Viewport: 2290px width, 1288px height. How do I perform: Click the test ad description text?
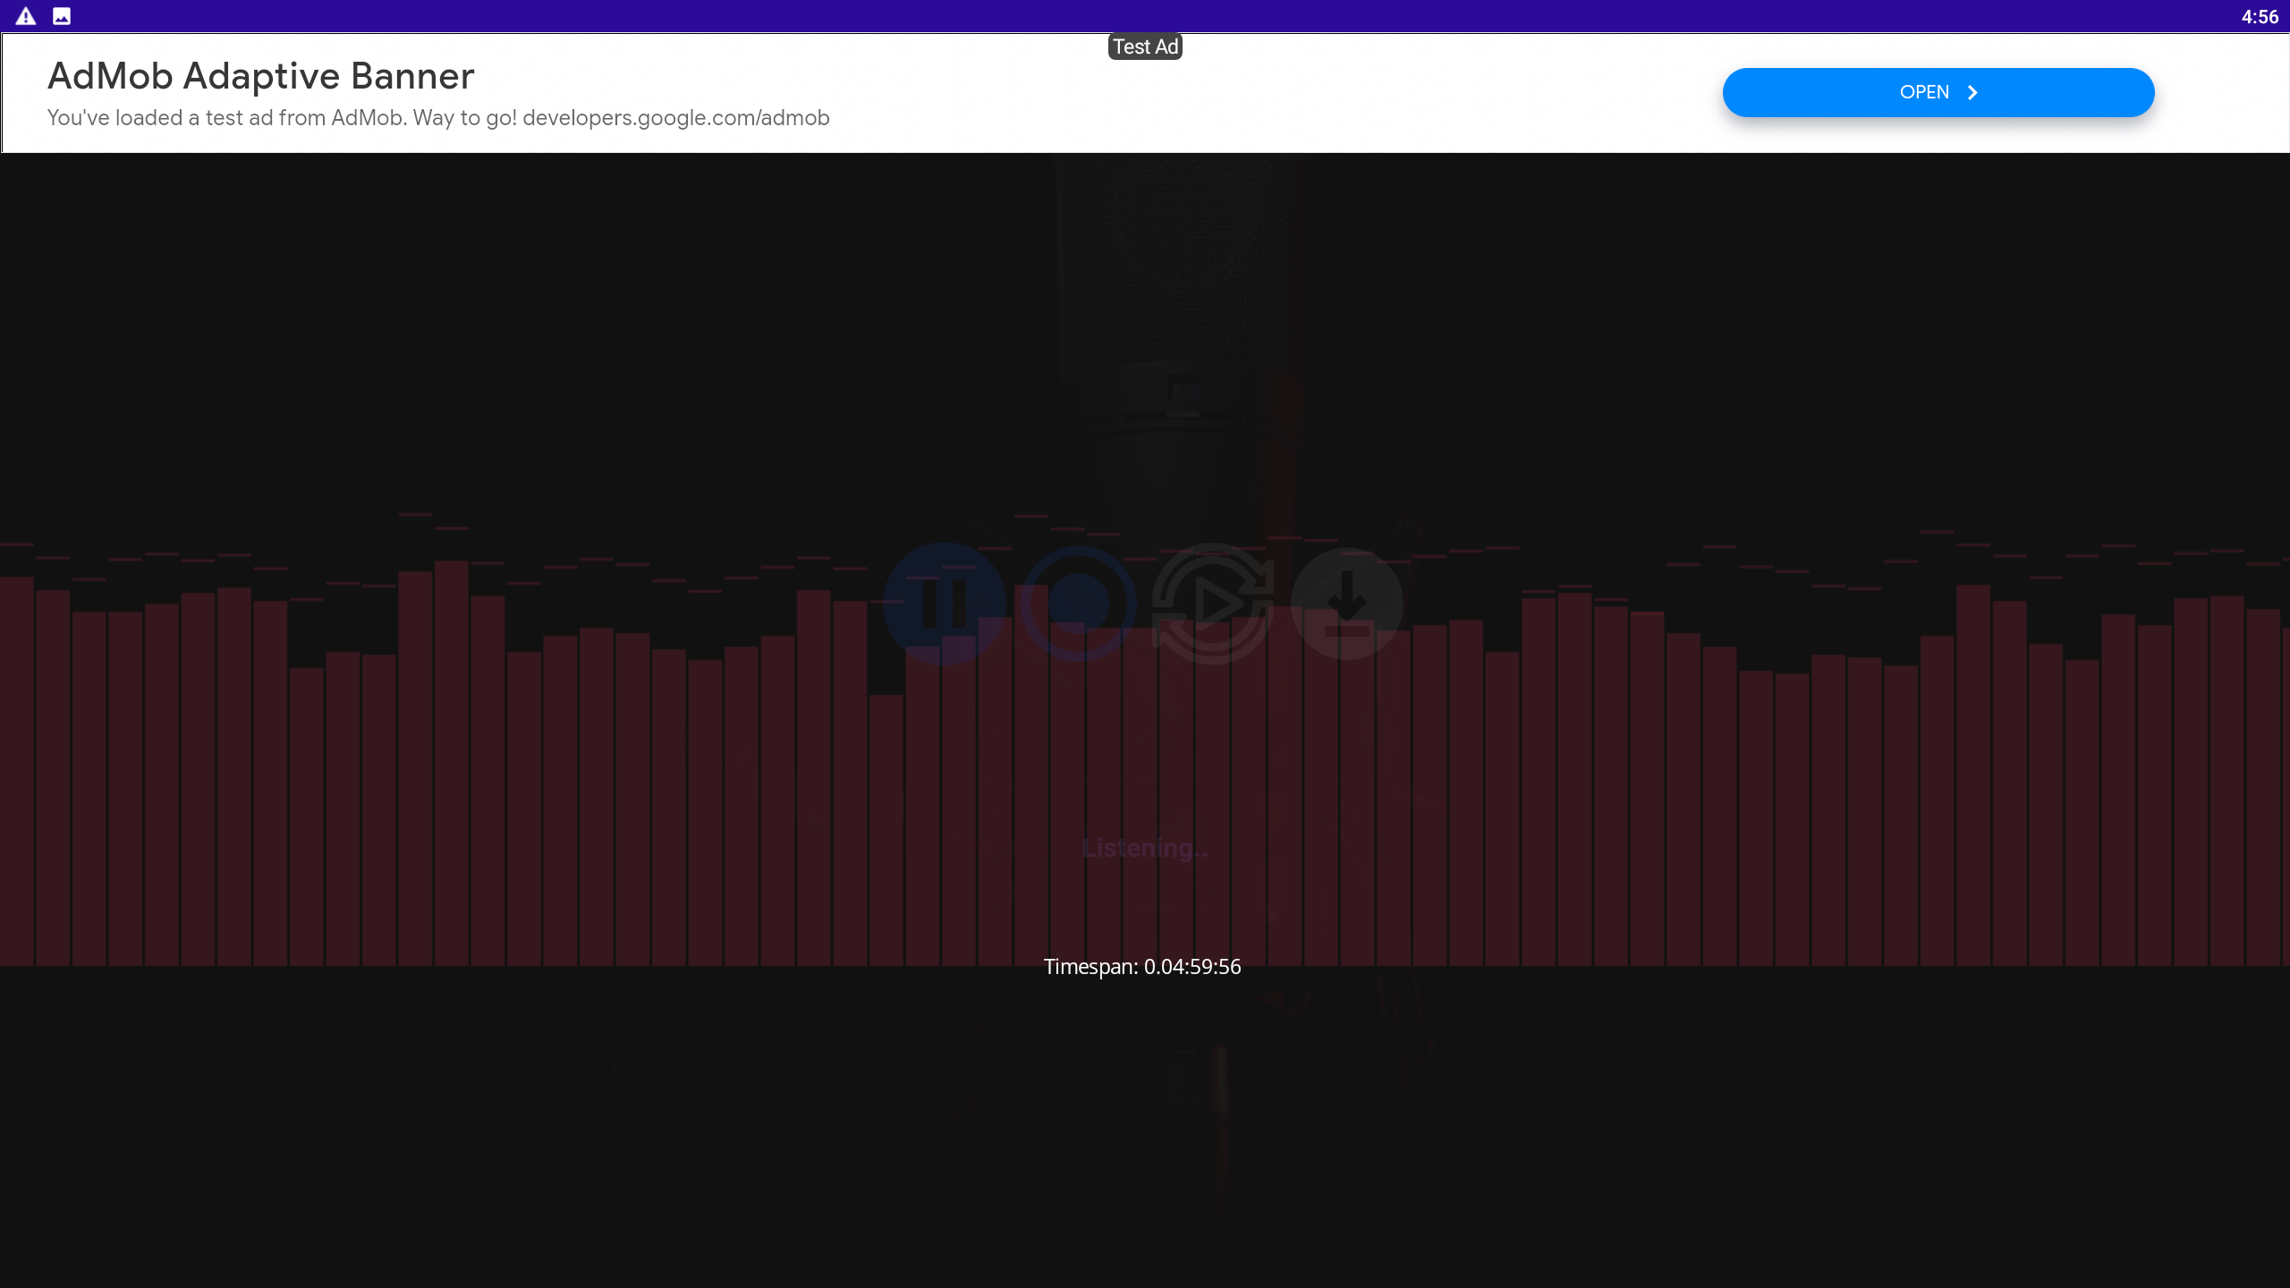coord(438,118)
